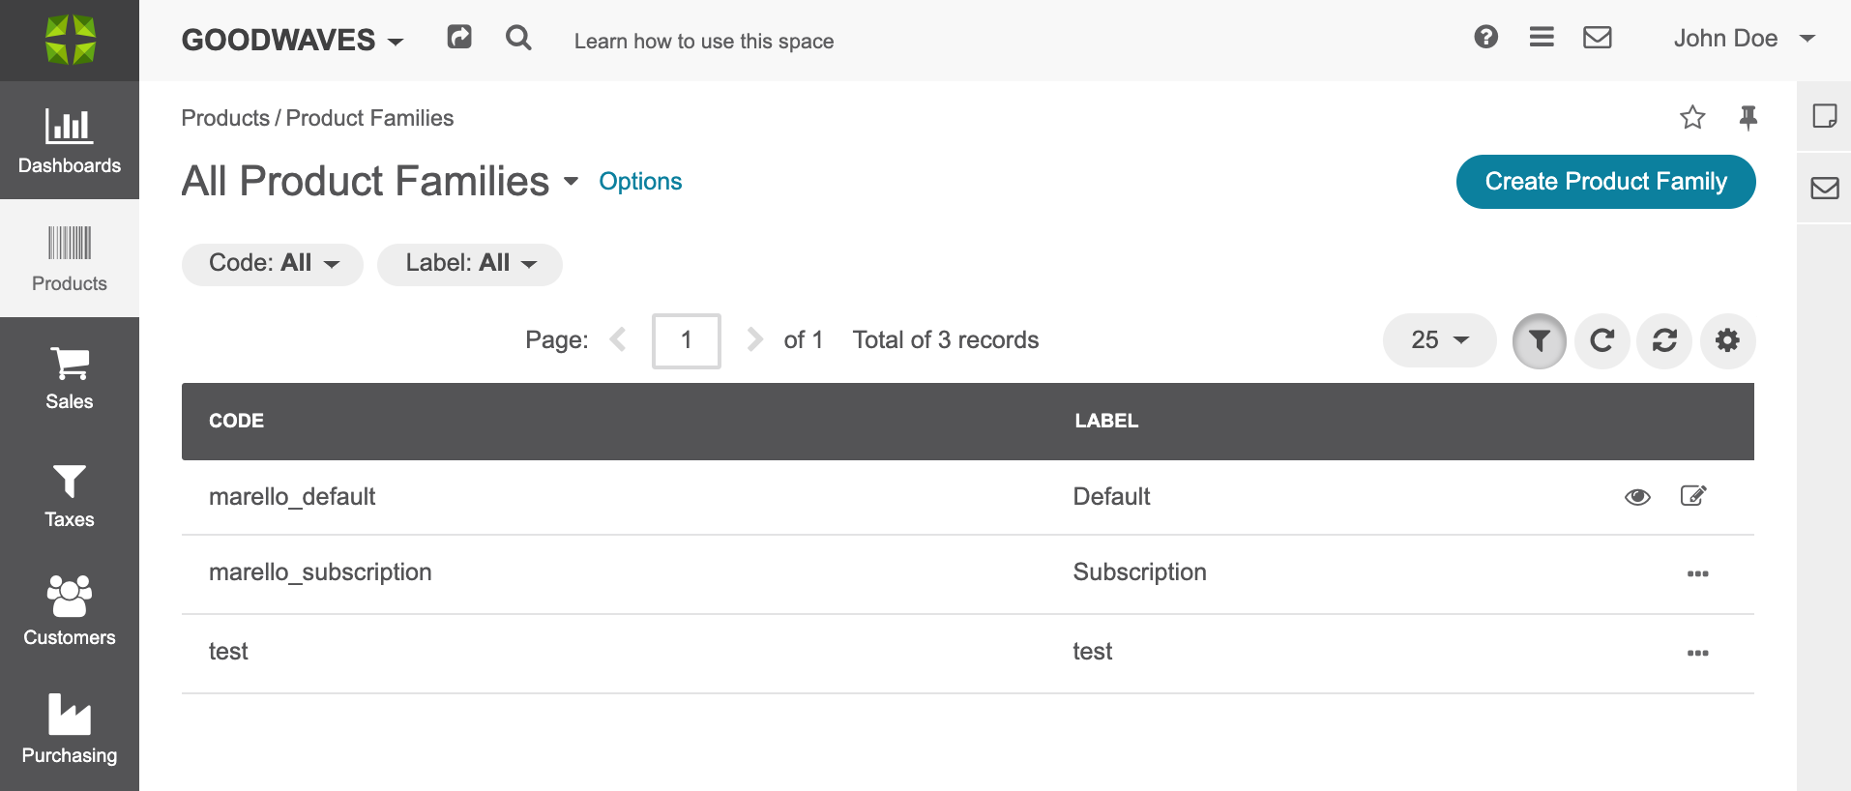
Task: Refresh the grid
Action: (x=1602, y=341)
